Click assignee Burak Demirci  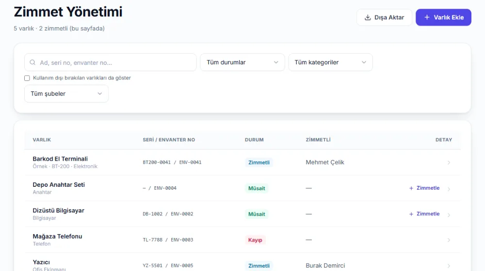[325, 266]
